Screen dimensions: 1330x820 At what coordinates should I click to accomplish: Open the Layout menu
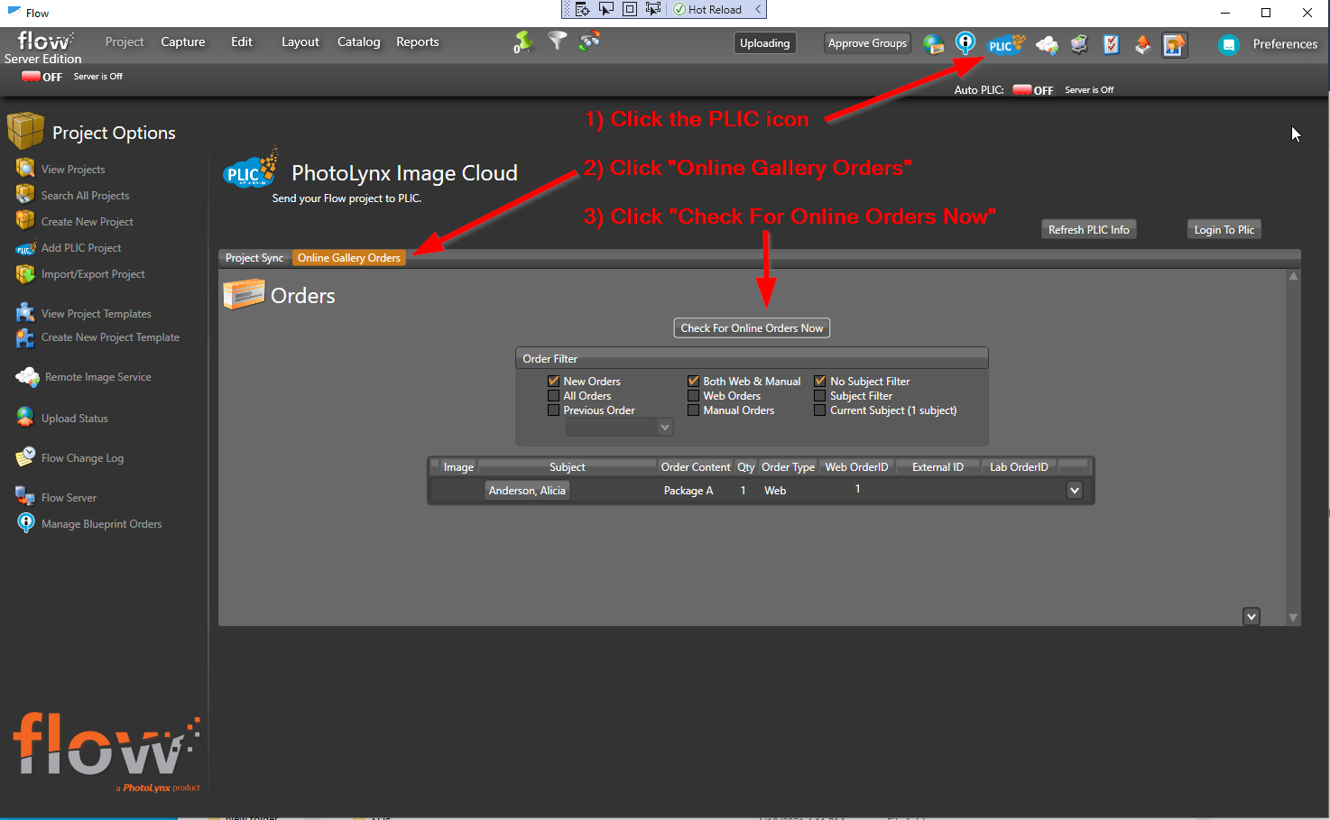tap(300, 41)
